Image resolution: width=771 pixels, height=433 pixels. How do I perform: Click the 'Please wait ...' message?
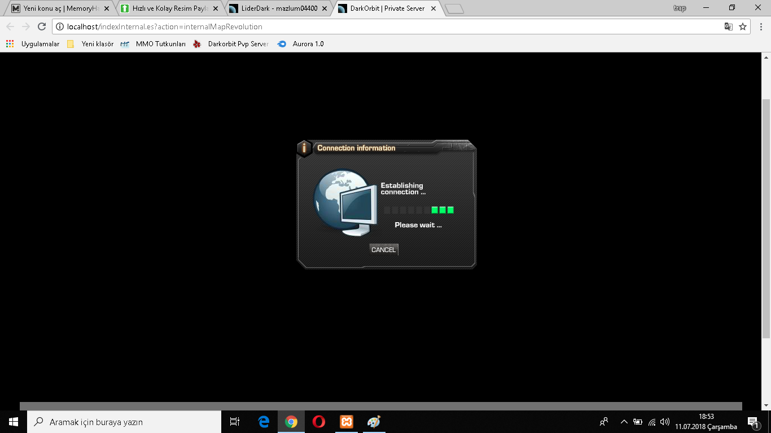pos(418,225)
